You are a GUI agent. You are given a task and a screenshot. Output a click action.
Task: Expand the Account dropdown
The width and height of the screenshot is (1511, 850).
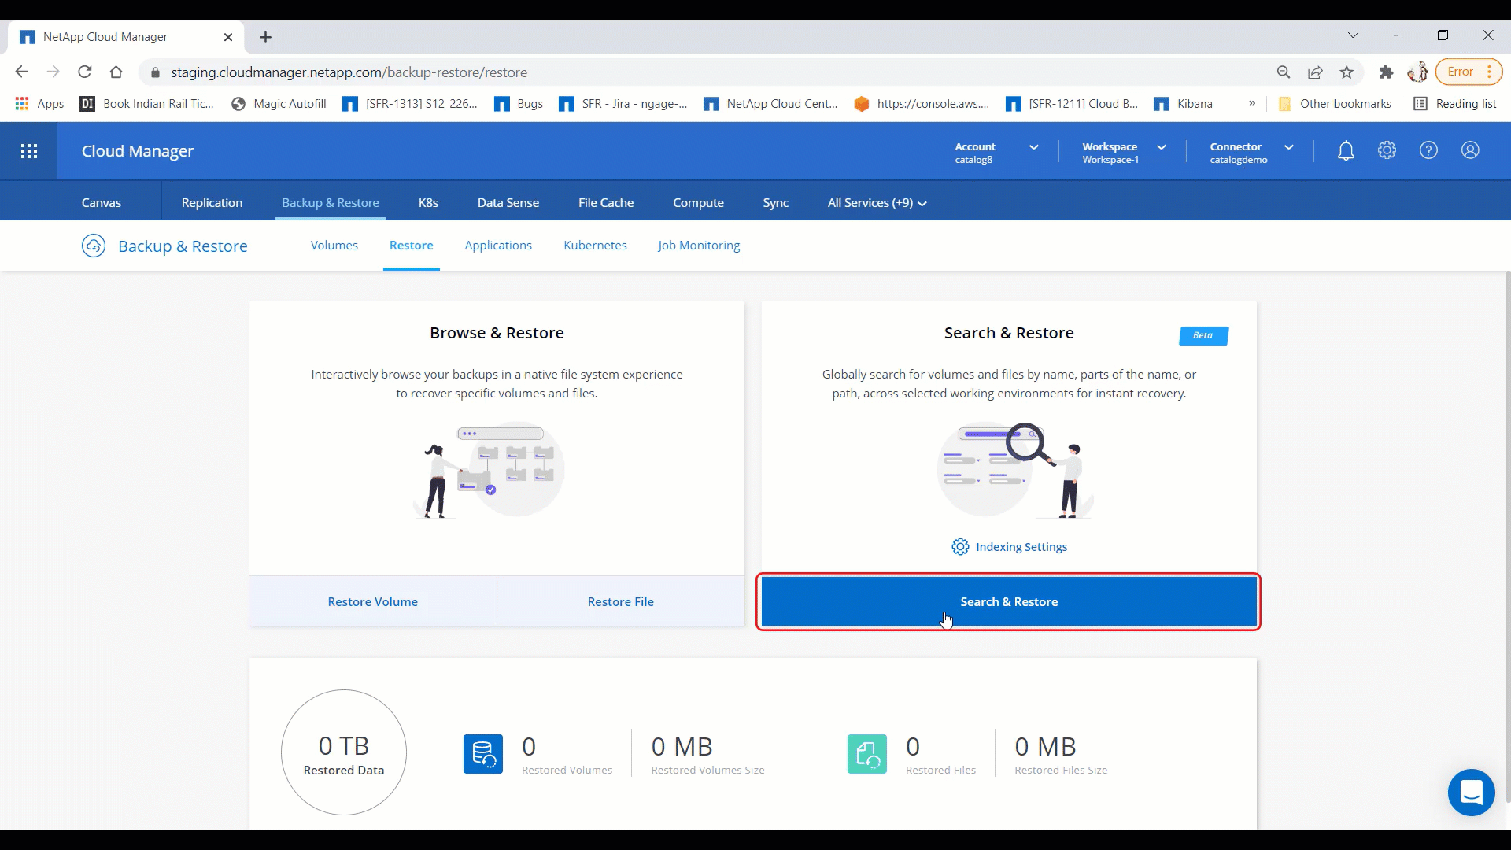pos(1033,147)
